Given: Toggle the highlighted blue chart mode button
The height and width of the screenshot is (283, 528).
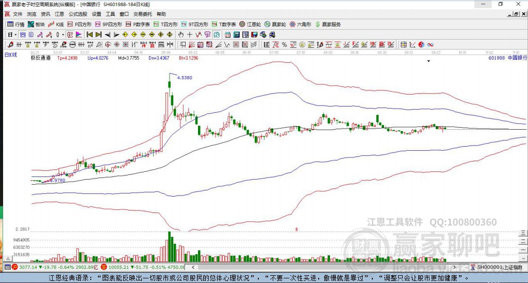Looking at the screenshot, I should [x=23, y=34].
